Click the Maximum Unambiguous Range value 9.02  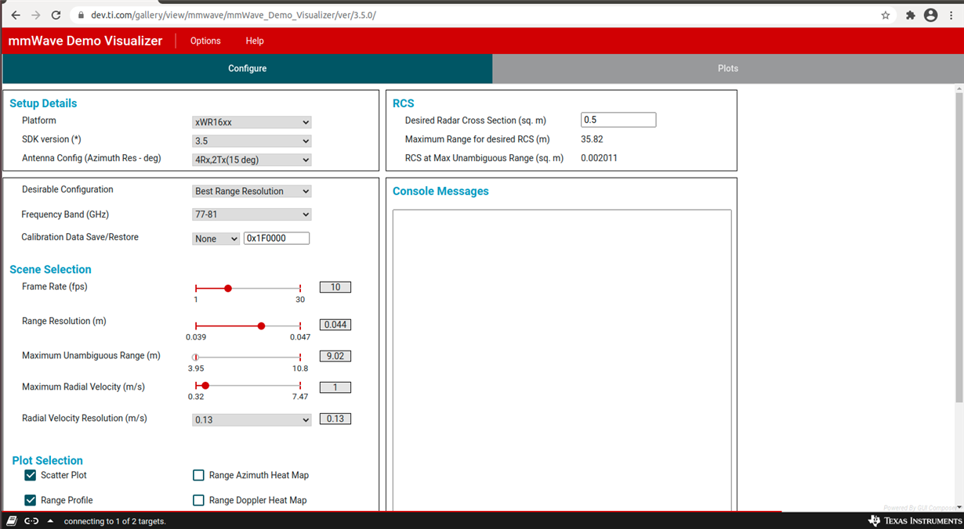[335, 356]
